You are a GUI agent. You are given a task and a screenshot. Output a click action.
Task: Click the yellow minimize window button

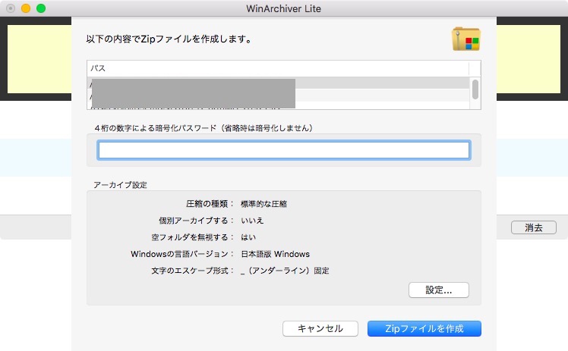(26, 8)
